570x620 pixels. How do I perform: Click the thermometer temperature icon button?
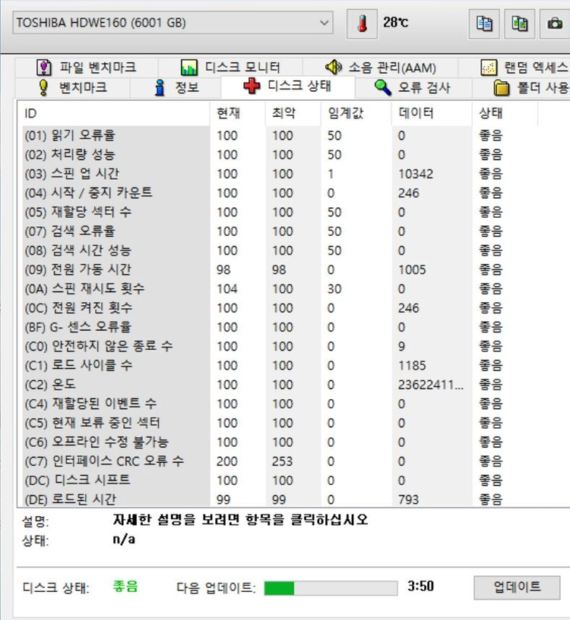point(362,24)
